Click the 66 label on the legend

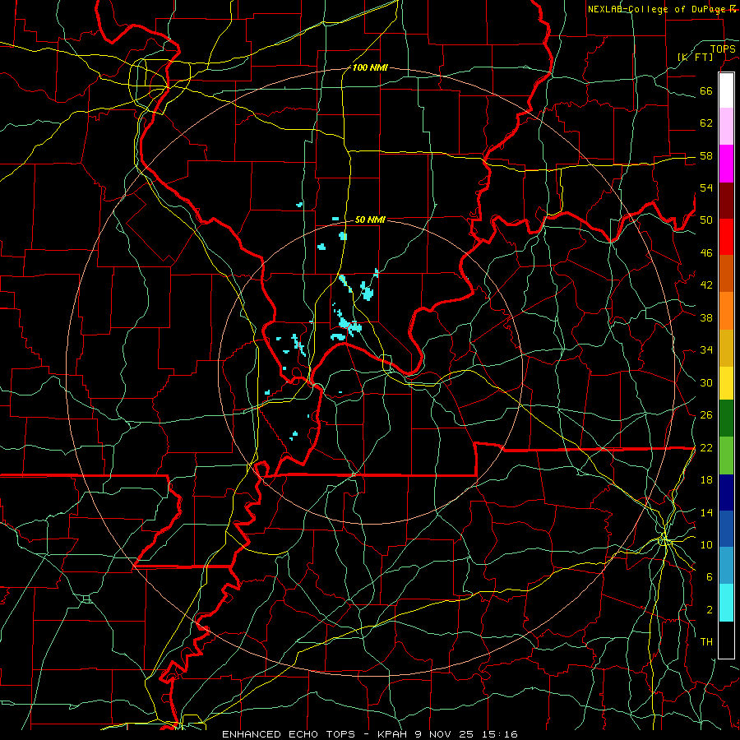coord(706,90)
